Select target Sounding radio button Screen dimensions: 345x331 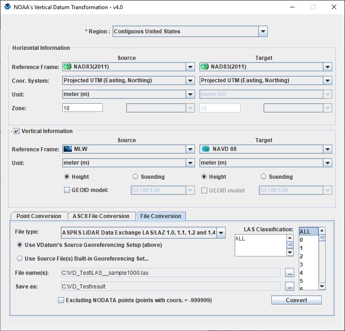pyautogui.click(x=264, y=177)
